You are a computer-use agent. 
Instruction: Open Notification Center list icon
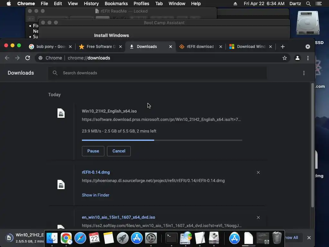tap(318, 4)
